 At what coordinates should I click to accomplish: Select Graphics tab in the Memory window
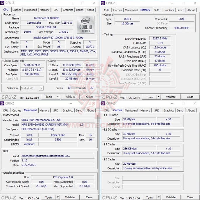[x=169, y=10]
